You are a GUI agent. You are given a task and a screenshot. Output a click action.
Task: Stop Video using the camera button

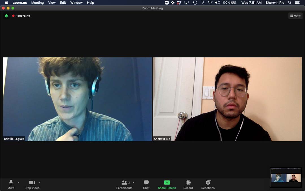pyautogui.click(x=32, y=184)
